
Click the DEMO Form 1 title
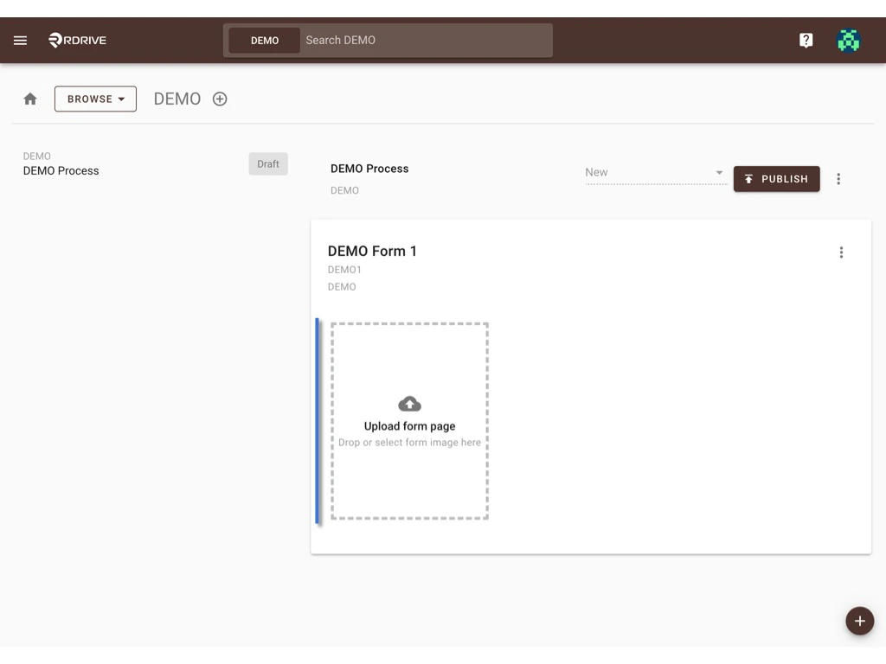(372, 251)
